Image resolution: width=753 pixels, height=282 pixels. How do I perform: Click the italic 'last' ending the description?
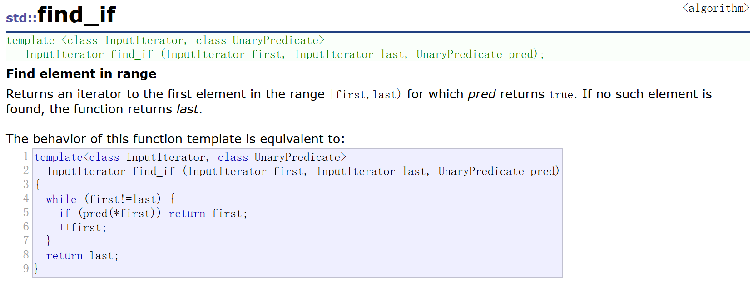(x=187, y=109)
